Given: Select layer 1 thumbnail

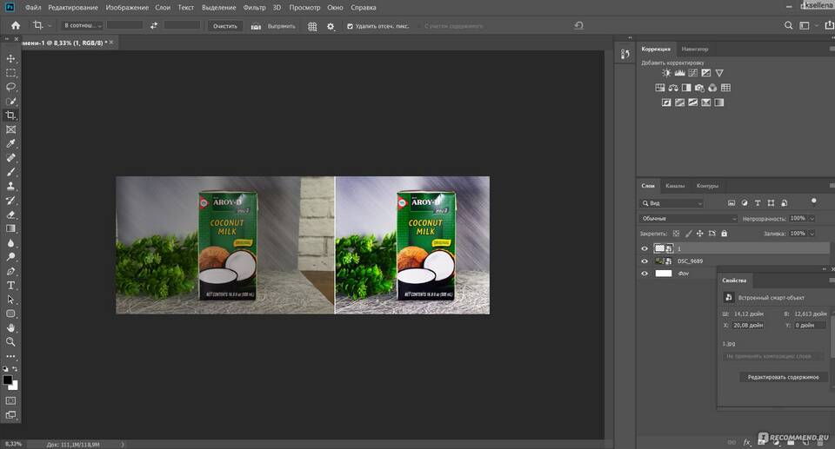Looking at the screenshot, I should coord(659,248).
